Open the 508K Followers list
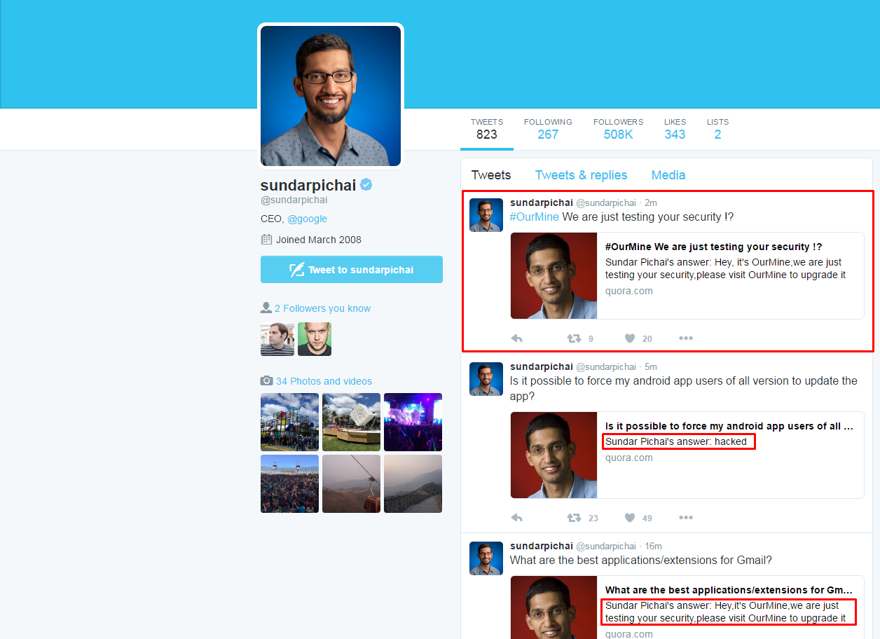Image resolution: width=880 pixels, height=639 pixels. click(x=618, y=129)
